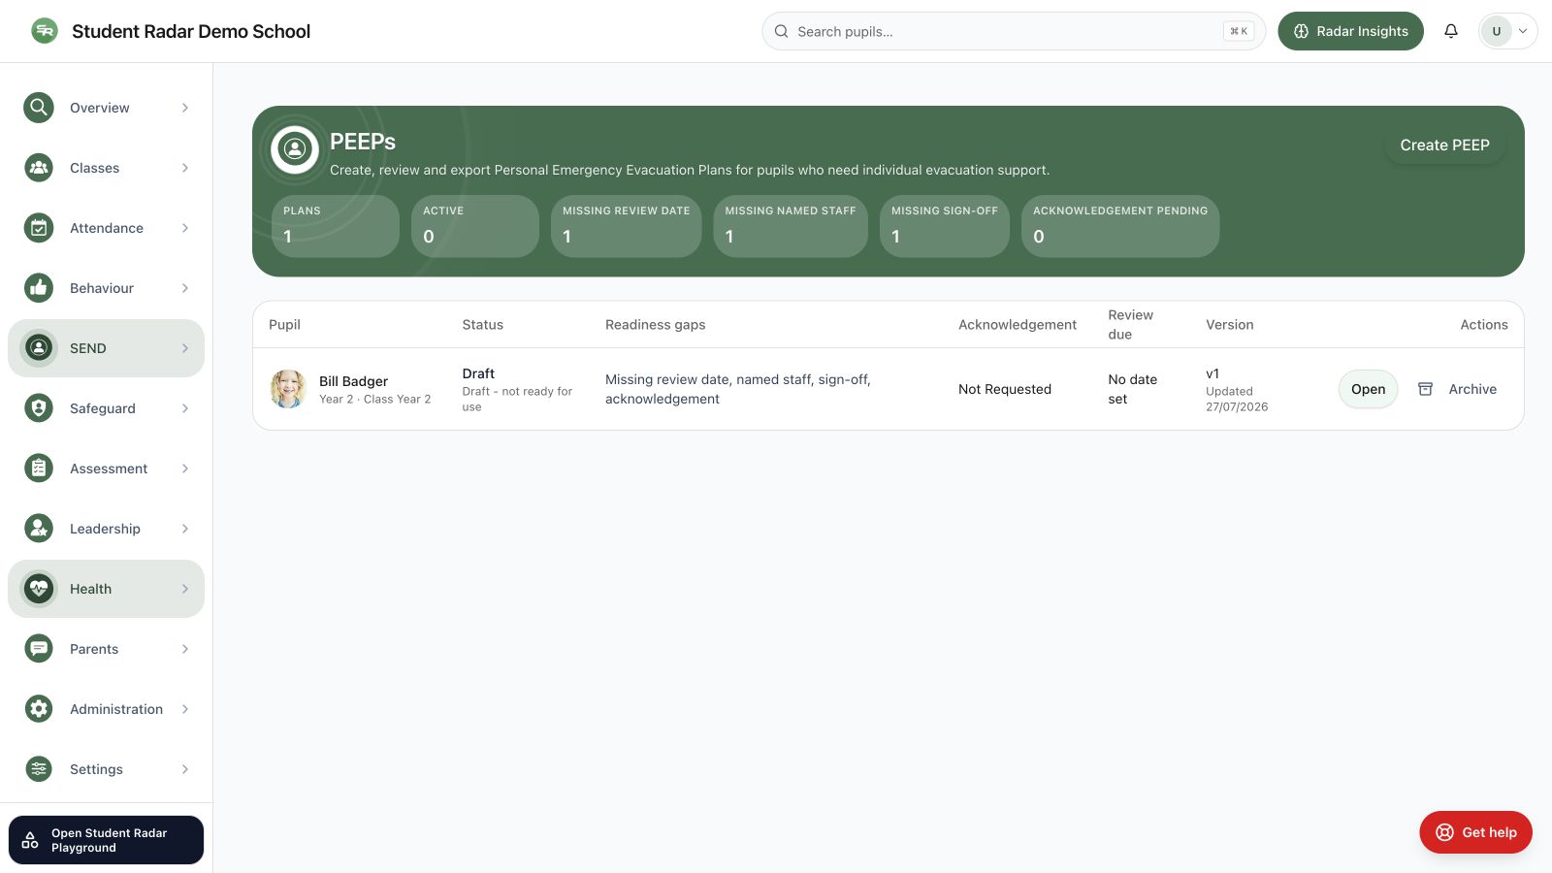Click the archive box icon for Bill Badger
This screenshot has height=873, width=1552.
click(1425, 389)
